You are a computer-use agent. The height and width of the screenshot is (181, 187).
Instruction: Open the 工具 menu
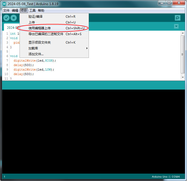(32, 11)
